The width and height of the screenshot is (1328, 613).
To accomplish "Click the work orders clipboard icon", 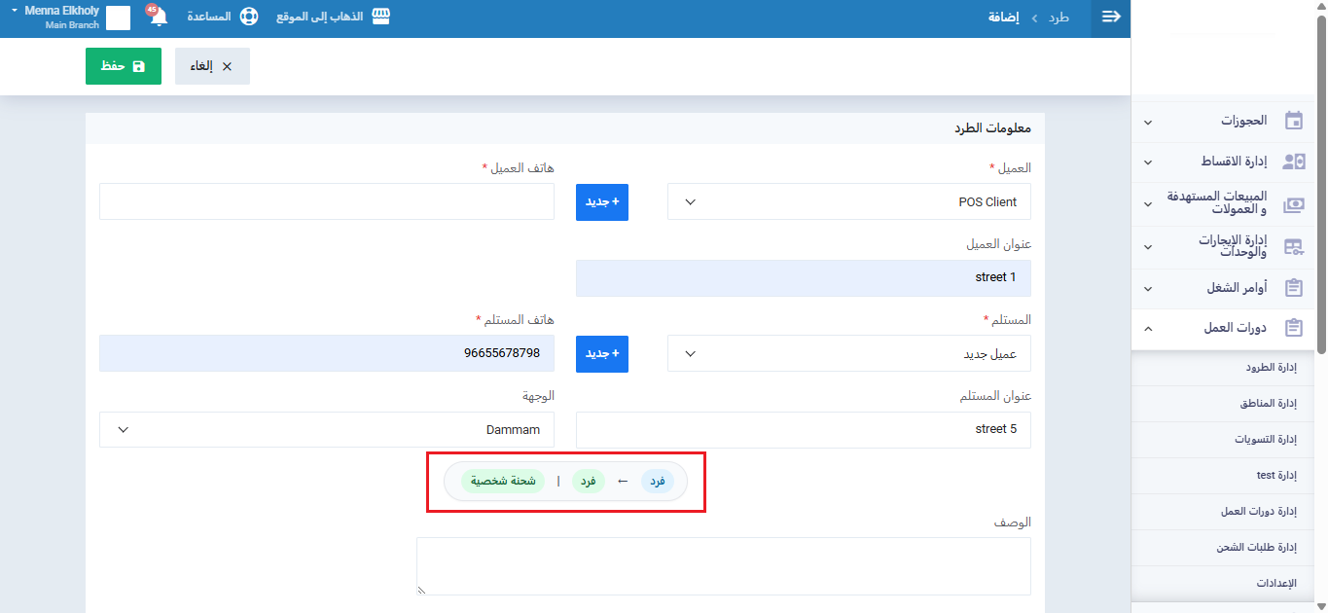I will pos(1293,288).
